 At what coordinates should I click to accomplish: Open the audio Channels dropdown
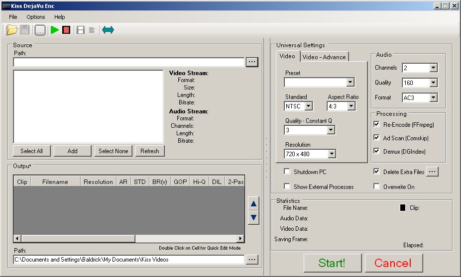(x=433, y=68)
